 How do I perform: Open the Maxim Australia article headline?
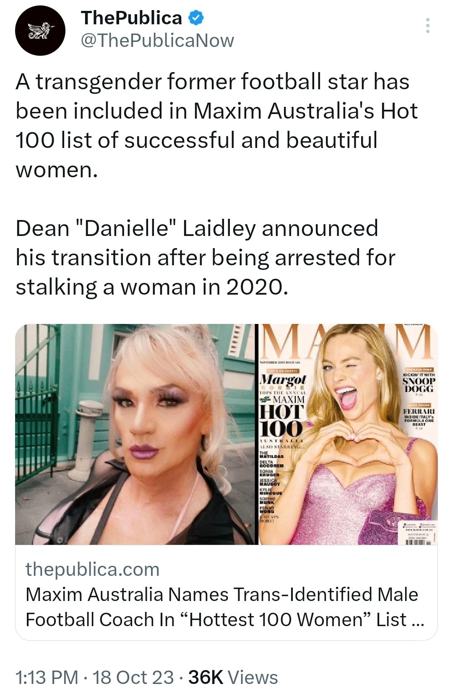click(225, 607)
